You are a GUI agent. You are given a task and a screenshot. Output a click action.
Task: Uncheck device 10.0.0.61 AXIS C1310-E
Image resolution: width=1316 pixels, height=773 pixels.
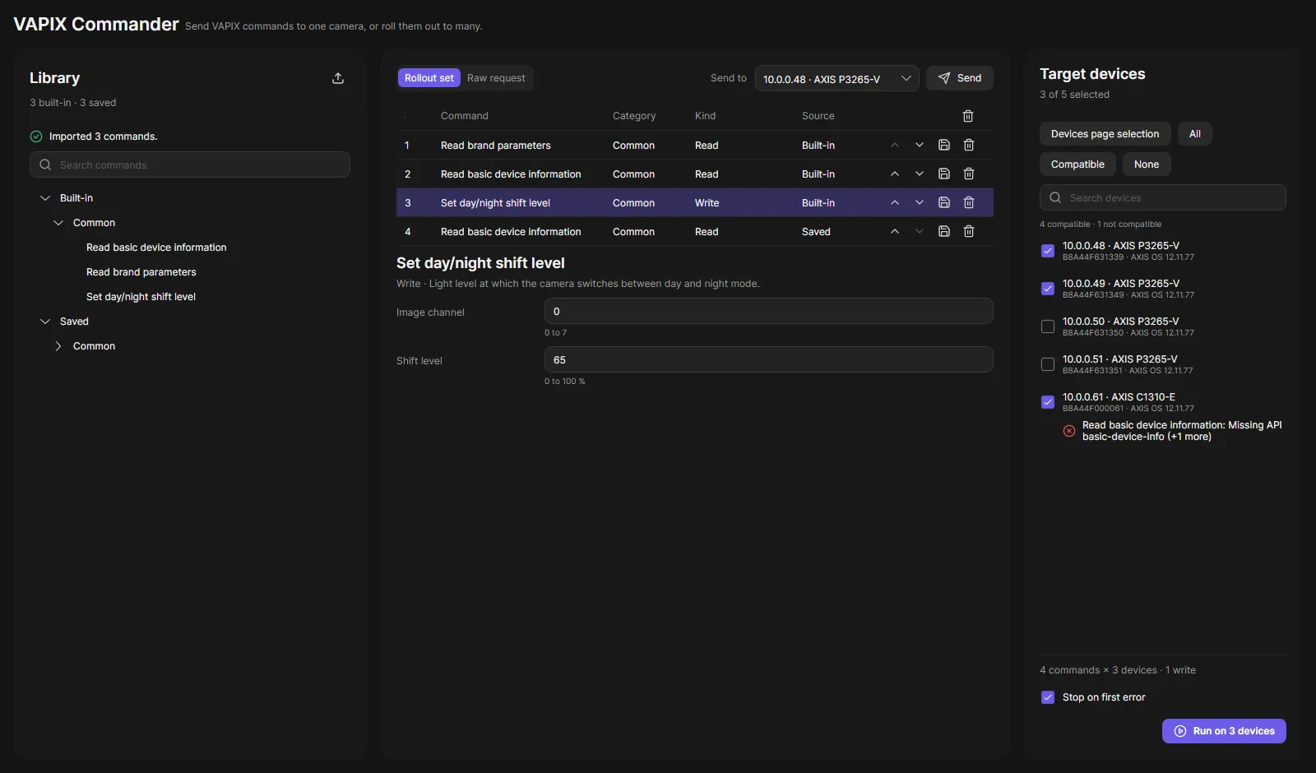1048,402
